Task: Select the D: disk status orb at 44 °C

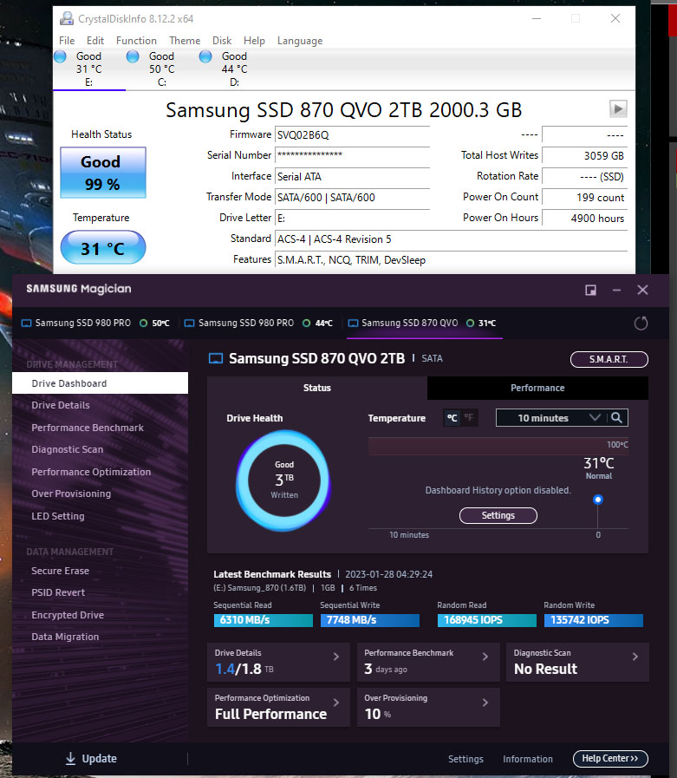Action: pyautogui.click(x=205, y=56)
